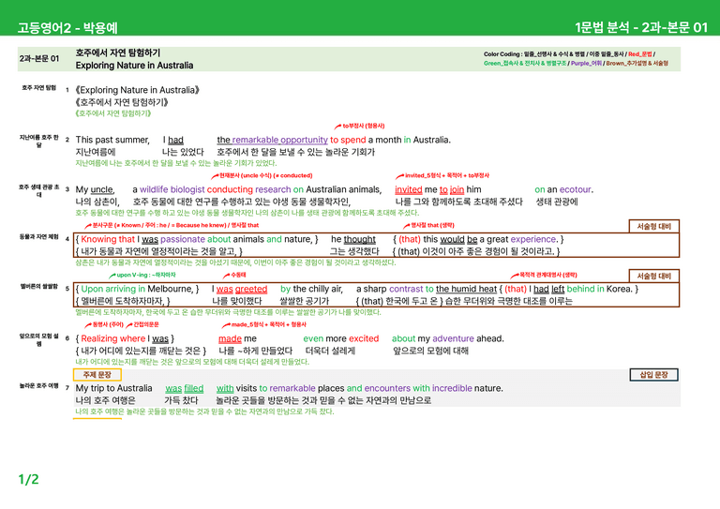Click the red word 'conducting' in sentence 3
The width and height of the screenshot is (720, 509).
pyautogui.click(x=230, y=189)
